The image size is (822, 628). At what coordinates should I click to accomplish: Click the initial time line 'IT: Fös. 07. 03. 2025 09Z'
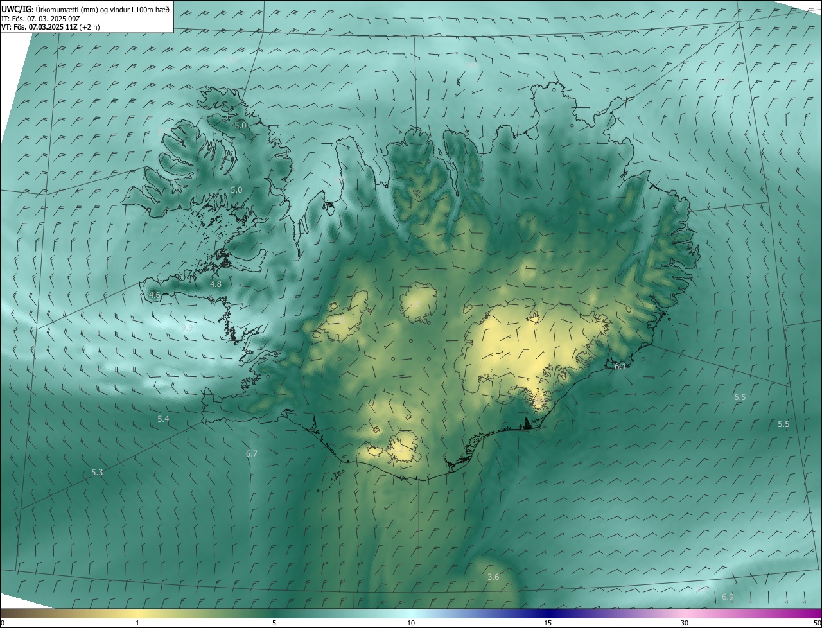click(x=39, y=19)
